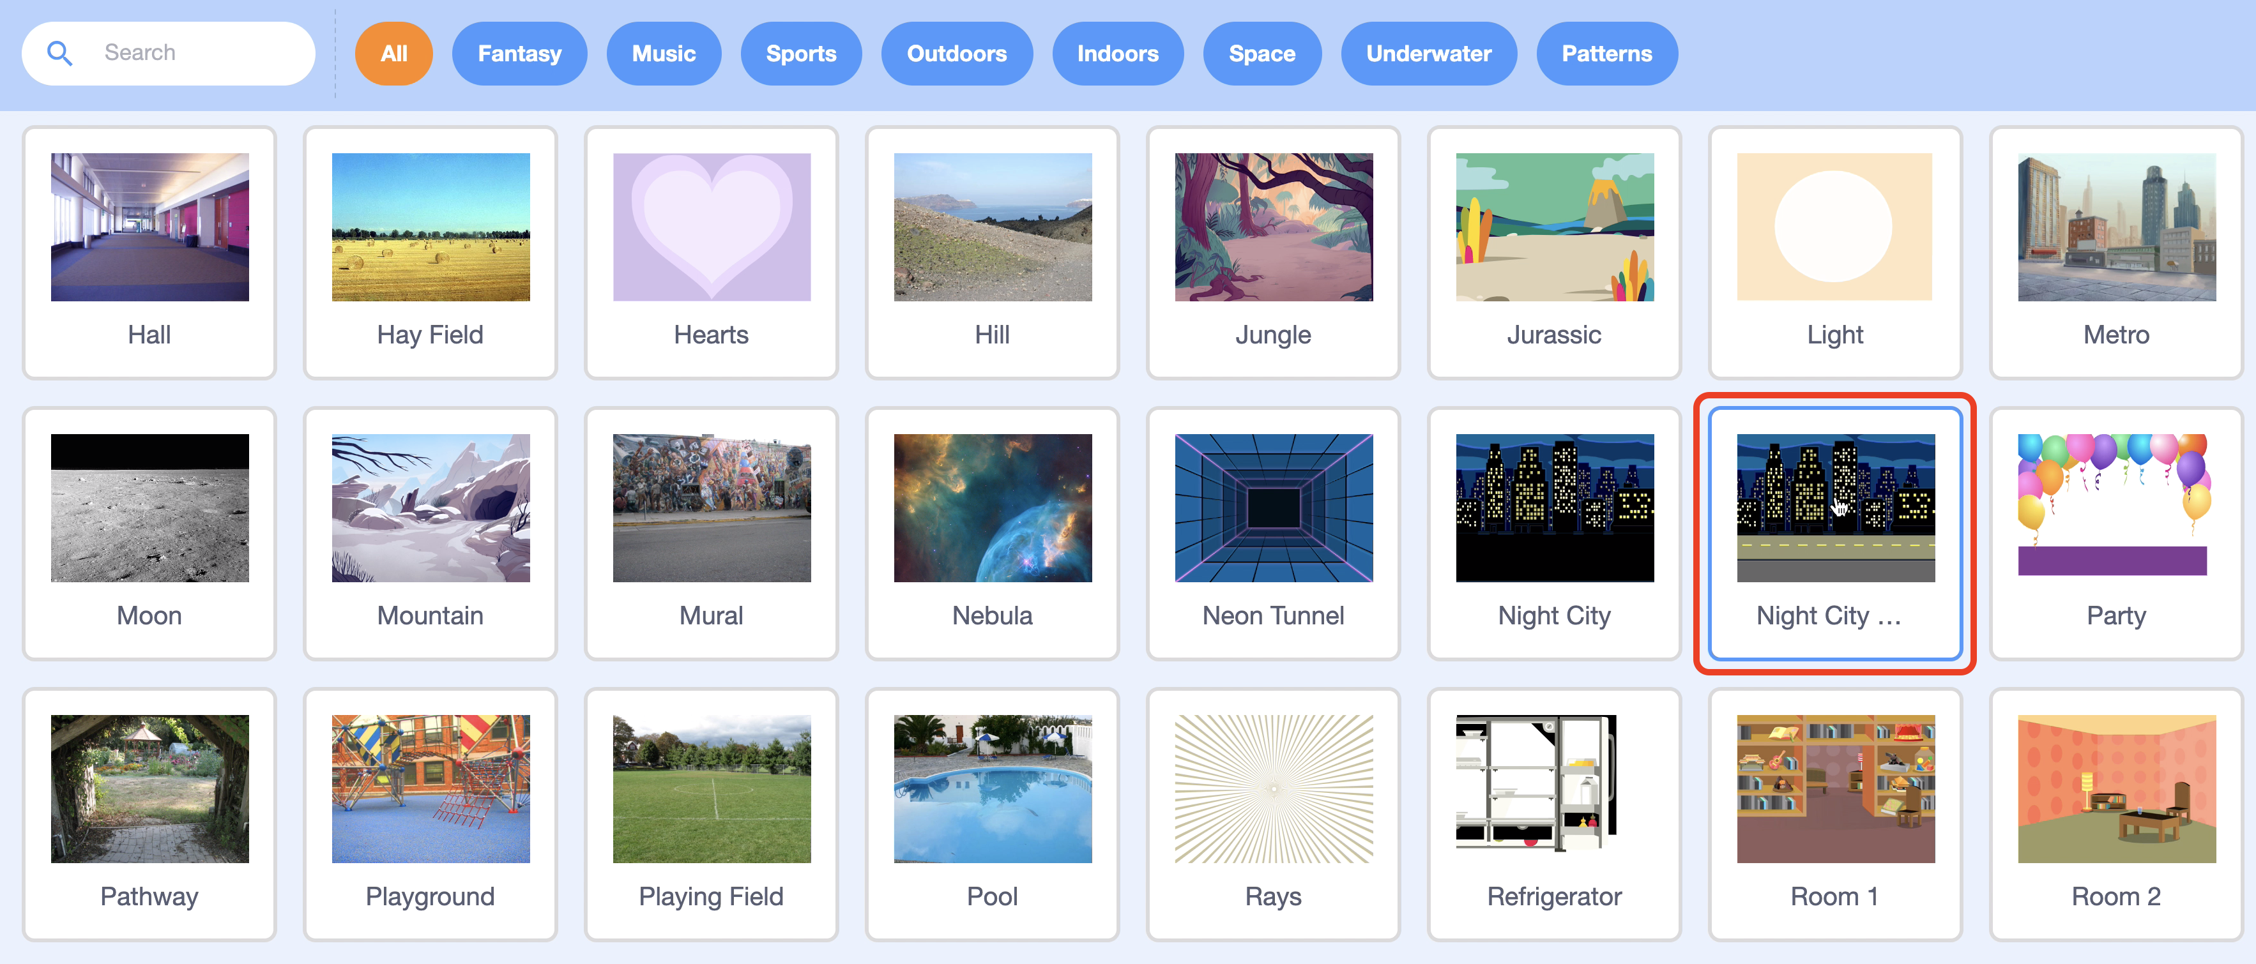The width and height of the screenshot is (2256, 964).
Task: Choose the Hearts backdrop
Action: tap(711, 252)
